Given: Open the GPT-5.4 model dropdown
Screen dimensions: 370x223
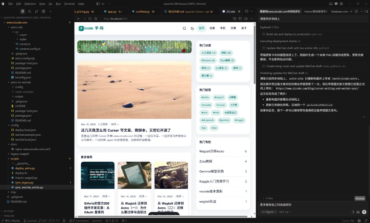Looking at the screenshot, I should pyautogui.click(x=285, y=212).
